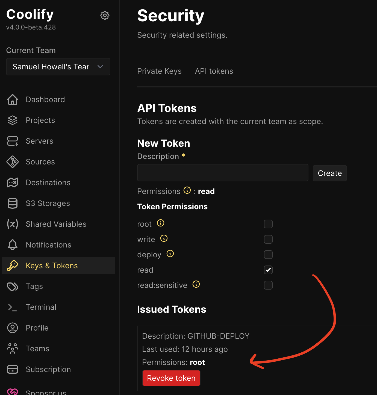Click the Terminal prompt icon

click(13, 307)
